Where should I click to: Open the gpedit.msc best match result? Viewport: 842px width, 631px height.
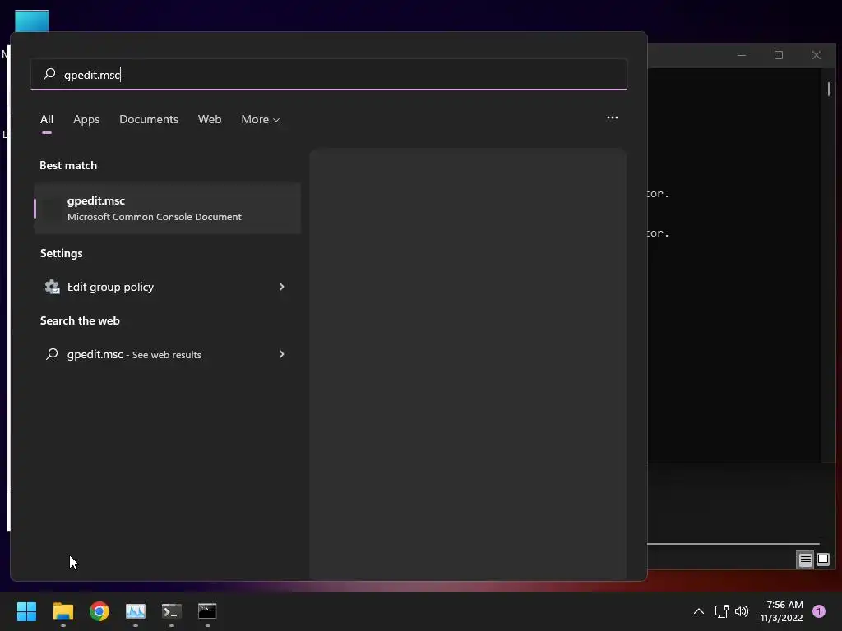pos(167,208)
